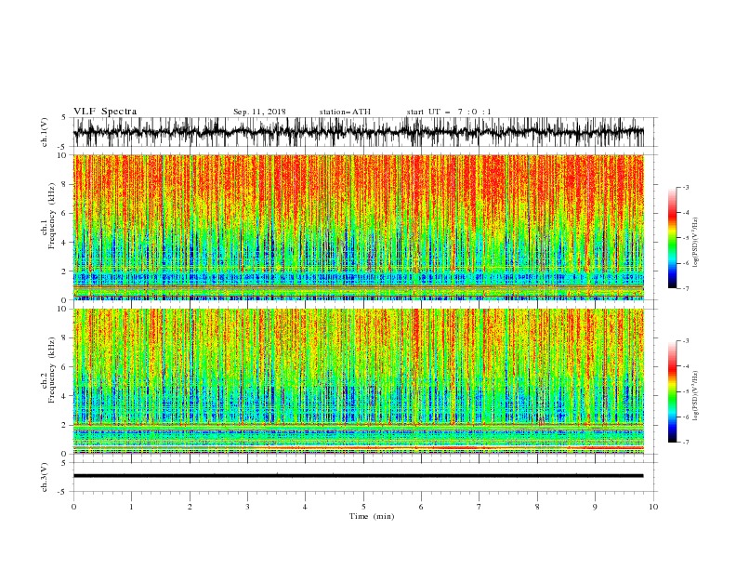The image size is (736, 569).
Task: Click the time axis tick label '8'
Action: (x=537, y=507)
